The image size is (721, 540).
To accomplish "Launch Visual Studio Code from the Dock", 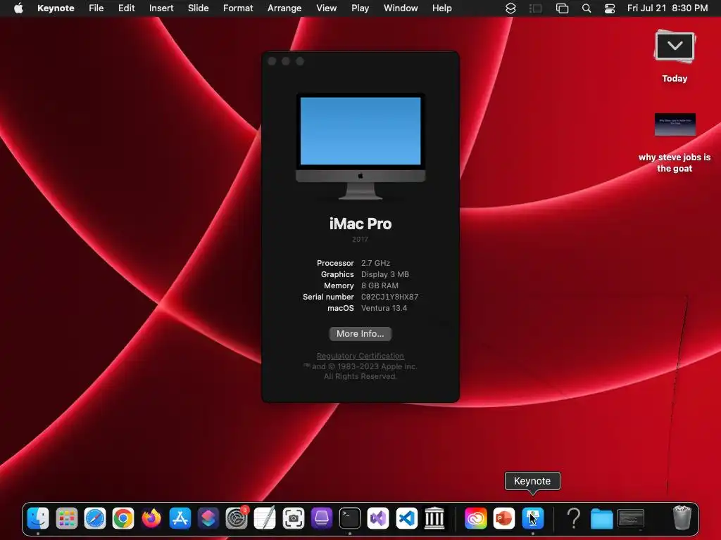I will coord(406,518).
